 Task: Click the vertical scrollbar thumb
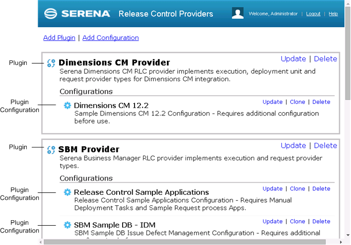point(348,53)
